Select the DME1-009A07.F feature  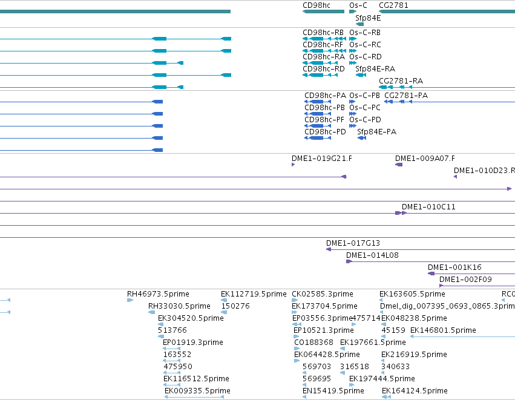[x=425, y=159]
